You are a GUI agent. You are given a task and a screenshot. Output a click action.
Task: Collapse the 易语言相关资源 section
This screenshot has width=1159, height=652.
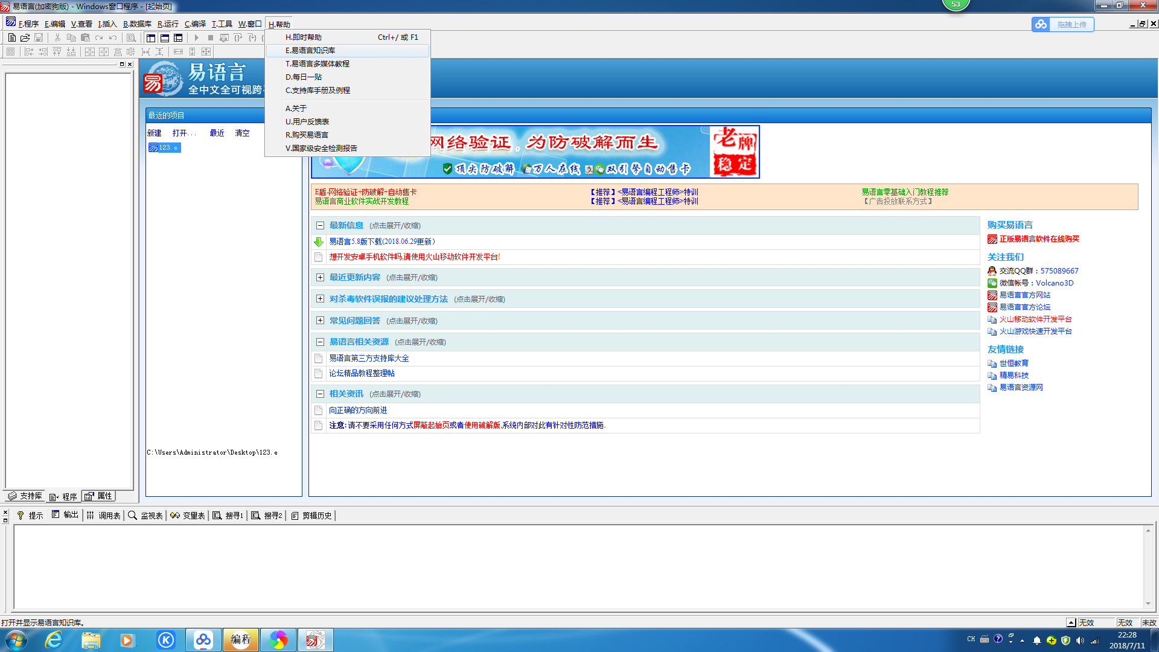click(320, 342)
